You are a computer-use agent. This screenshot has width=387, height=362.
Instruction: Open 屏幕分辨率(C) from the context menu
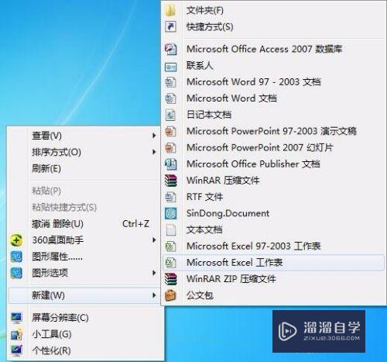click(84, 318)
